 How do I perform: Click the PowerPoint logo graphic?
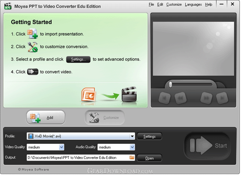click(89, 95)
